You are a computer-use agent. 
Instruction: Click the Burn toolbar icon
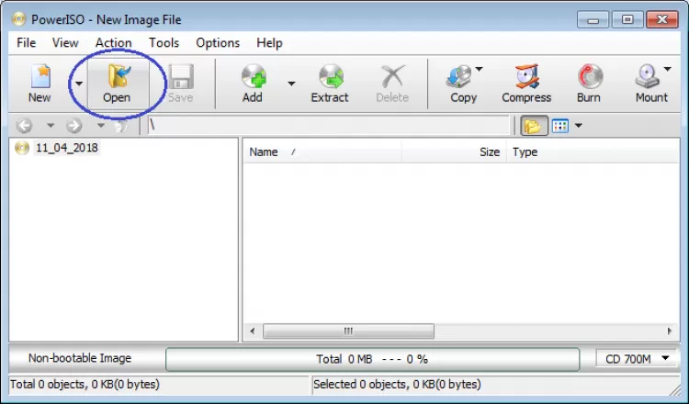click(x=590, y=76)
